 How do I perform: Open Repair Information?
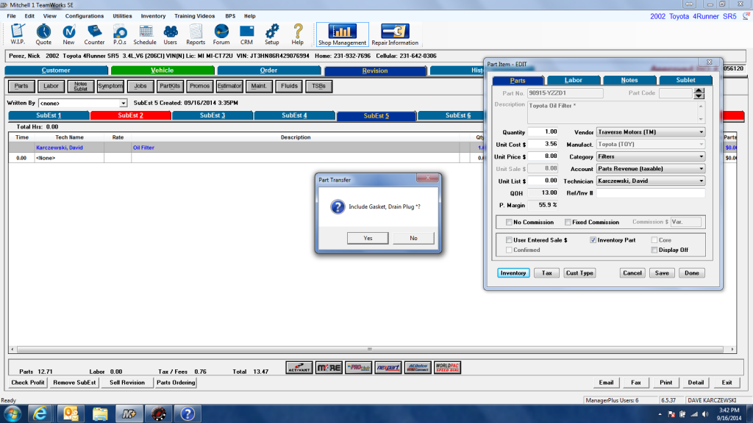395,35
